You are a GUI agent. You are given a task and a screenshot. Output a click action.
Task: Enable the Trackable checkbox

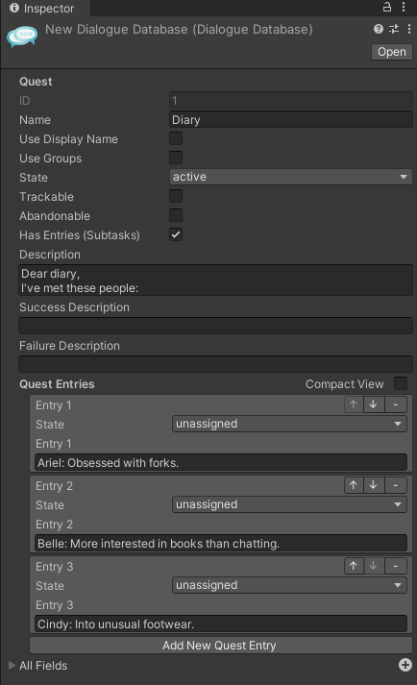tap(176, 196)
